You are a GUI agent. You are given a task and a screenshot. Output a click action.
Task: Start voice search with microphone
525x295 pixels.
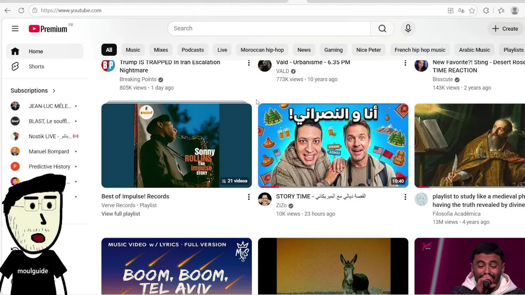[408, 28]
